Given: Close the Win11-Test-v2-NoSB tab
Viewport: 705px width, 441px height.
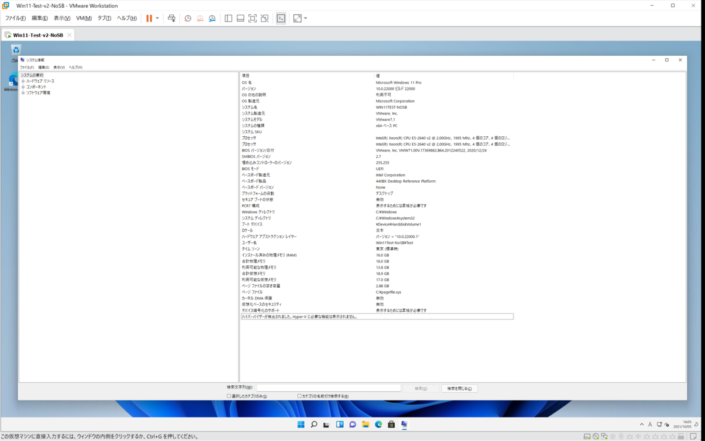Looking at the screenshot, I should pos(69,35).
